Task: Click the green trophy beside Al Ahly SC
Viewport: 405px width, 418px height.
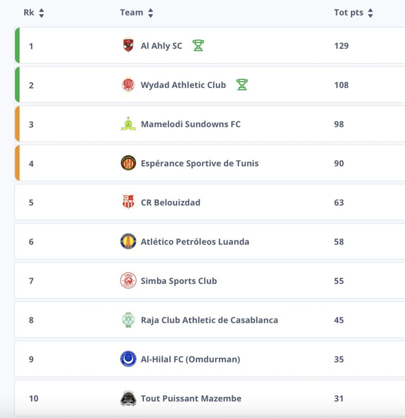Action: [x=198, y=45]
